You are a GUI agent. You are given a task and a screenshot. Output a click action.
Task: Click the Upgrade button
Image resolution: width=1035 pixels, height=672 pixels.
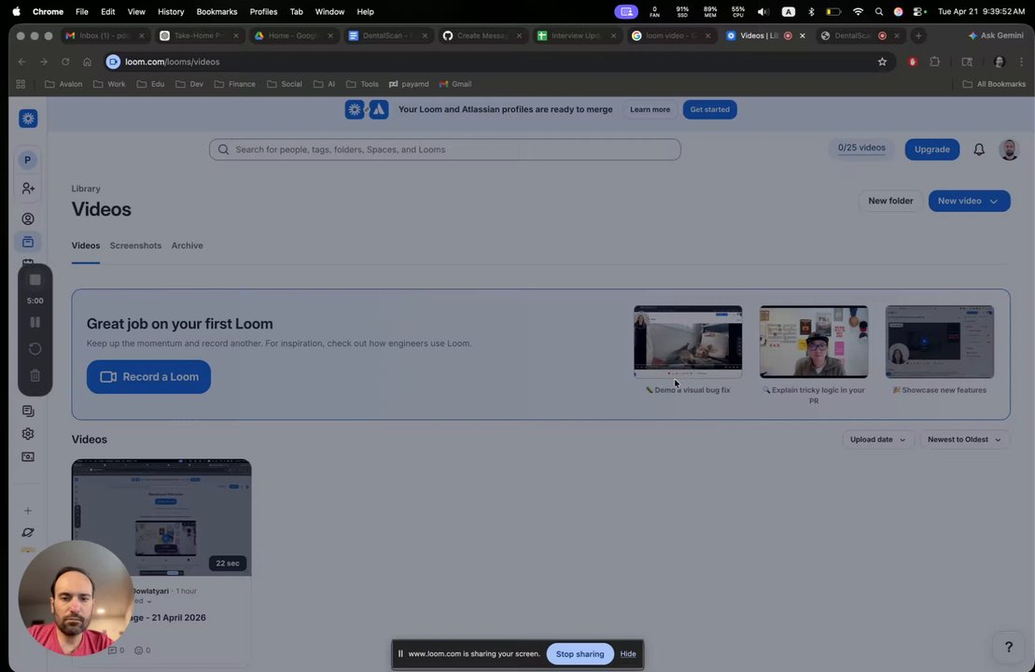tap(931, 150)
